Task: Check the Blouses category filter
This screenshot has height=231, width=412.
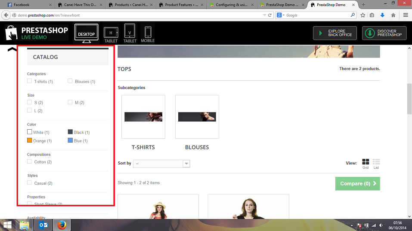Action: click(70, 81)
